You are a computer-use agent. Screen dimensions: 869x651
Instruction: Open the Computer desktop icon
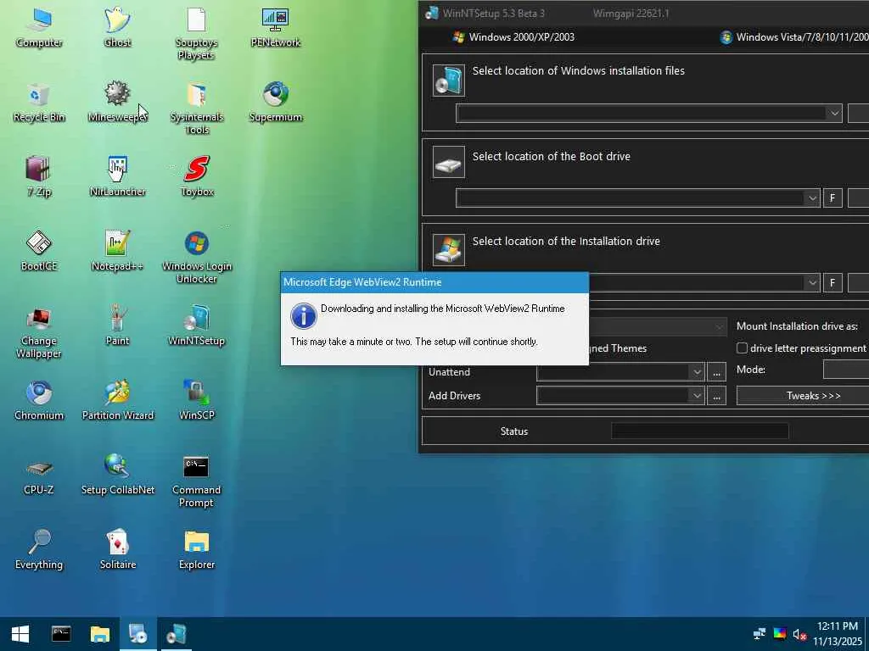coord(39,28)
